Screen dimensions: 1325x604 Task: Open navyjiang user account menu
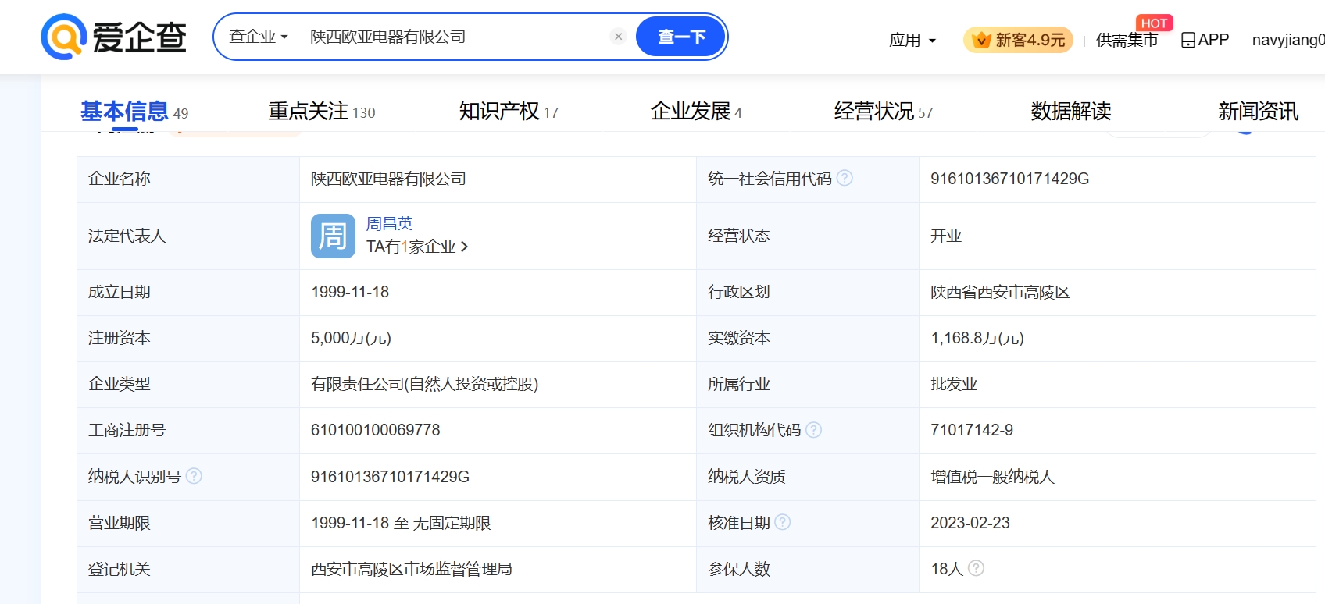pos(1288,40)
